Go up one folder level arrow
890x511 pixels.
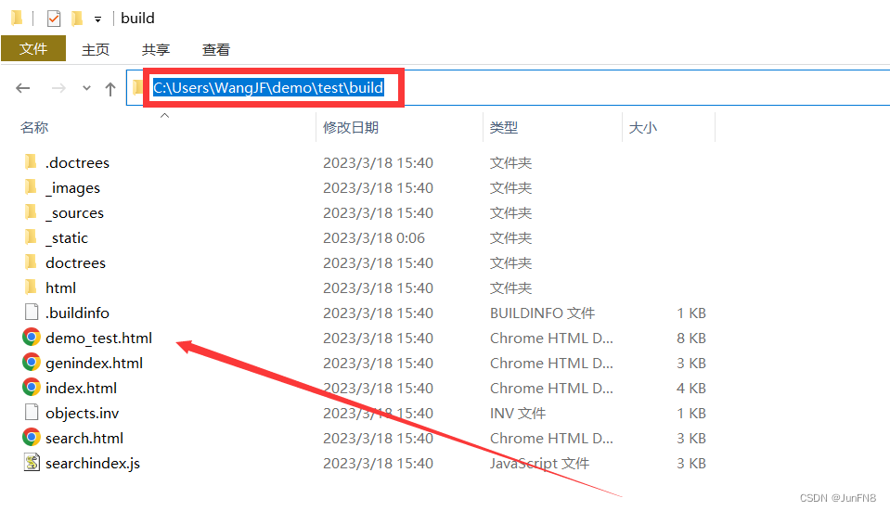click(110, 88)
